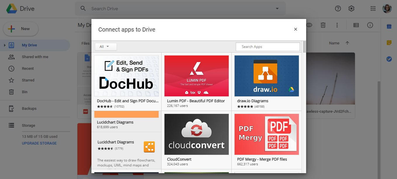Click the main page scrollbar
397x179 pixels.
[x=379, y=130]
